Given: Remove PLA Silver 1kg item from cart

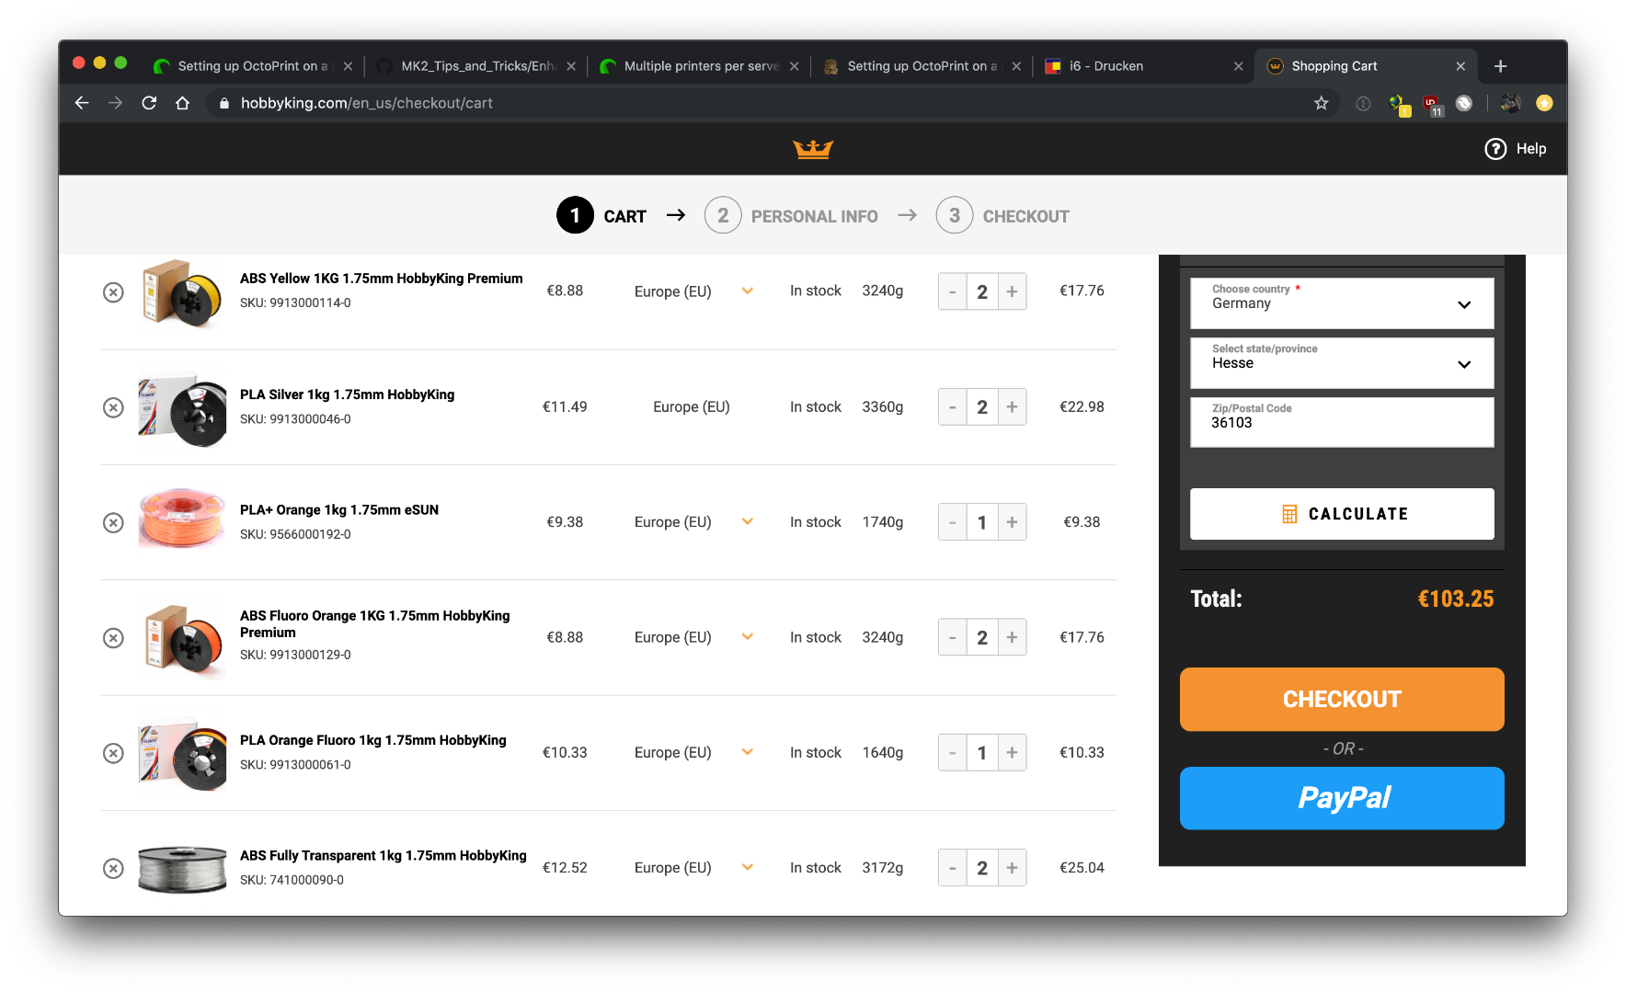Looking at the screenshot, I should tap(113, 407).
